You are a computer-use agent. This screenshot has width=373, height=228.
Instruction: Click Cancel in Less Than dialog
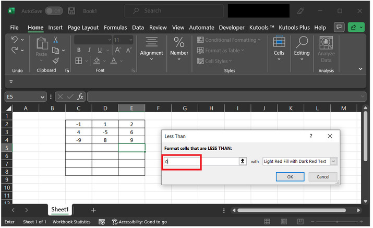323,177
